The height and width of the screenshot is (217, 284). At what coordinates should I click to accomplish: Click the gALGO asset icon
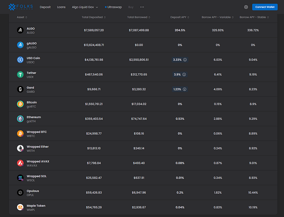coord(20,45)
